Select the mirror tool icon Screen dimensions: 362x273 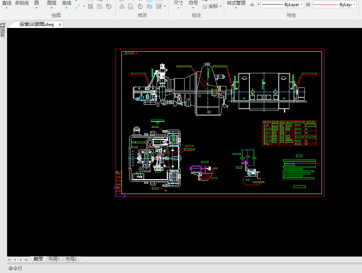click(x=131, y=6)
